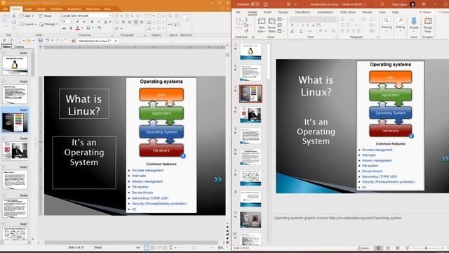Tick the checkbox next to Slide2 thumbnail
449x253 pixels.
[4, 82]
